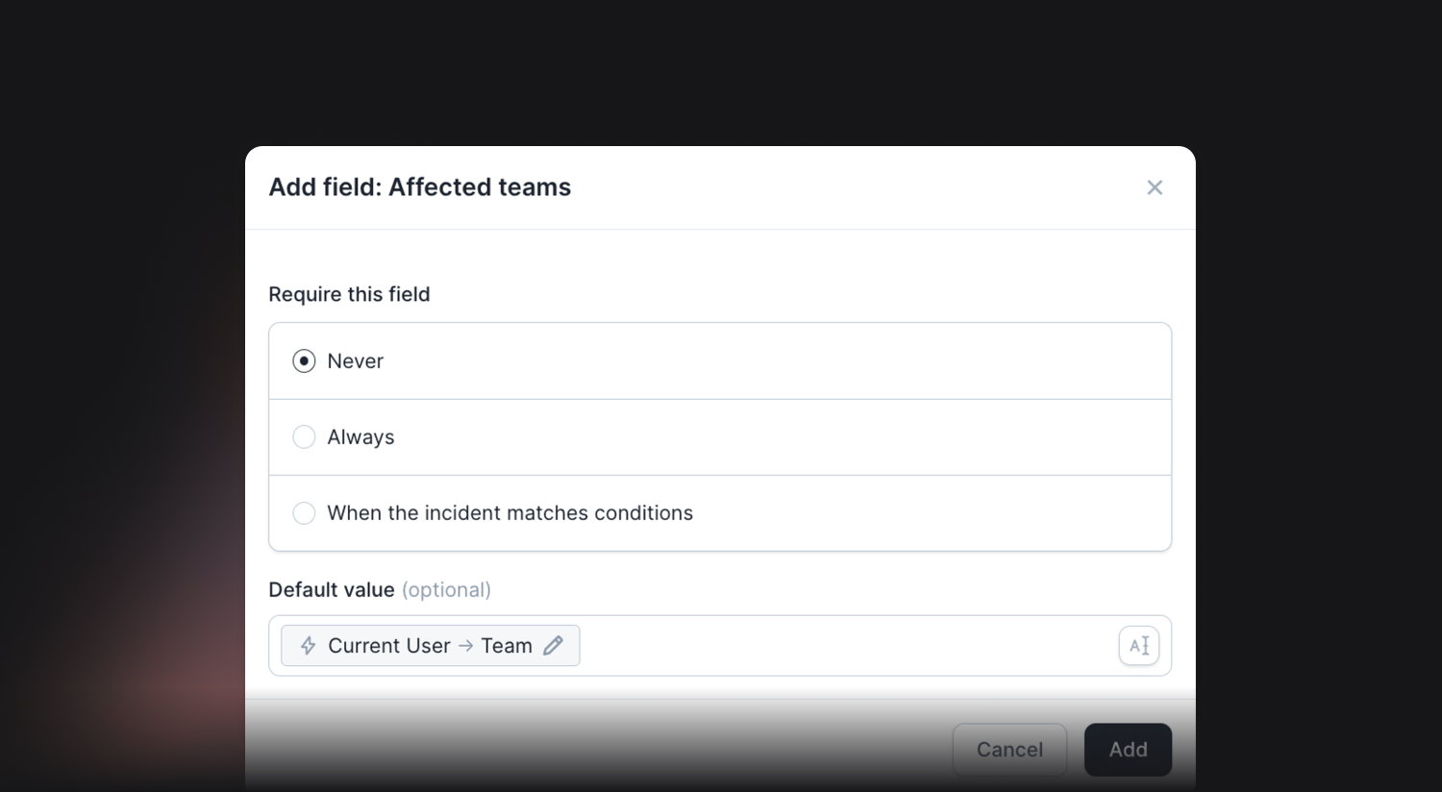This screenshot has width=1442, height=792.
Task: Click the "Current User" text in the chip
Action: tap(389, 646)
